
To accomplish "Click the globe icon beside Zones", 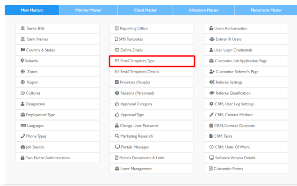I will [x=23, y=72].
